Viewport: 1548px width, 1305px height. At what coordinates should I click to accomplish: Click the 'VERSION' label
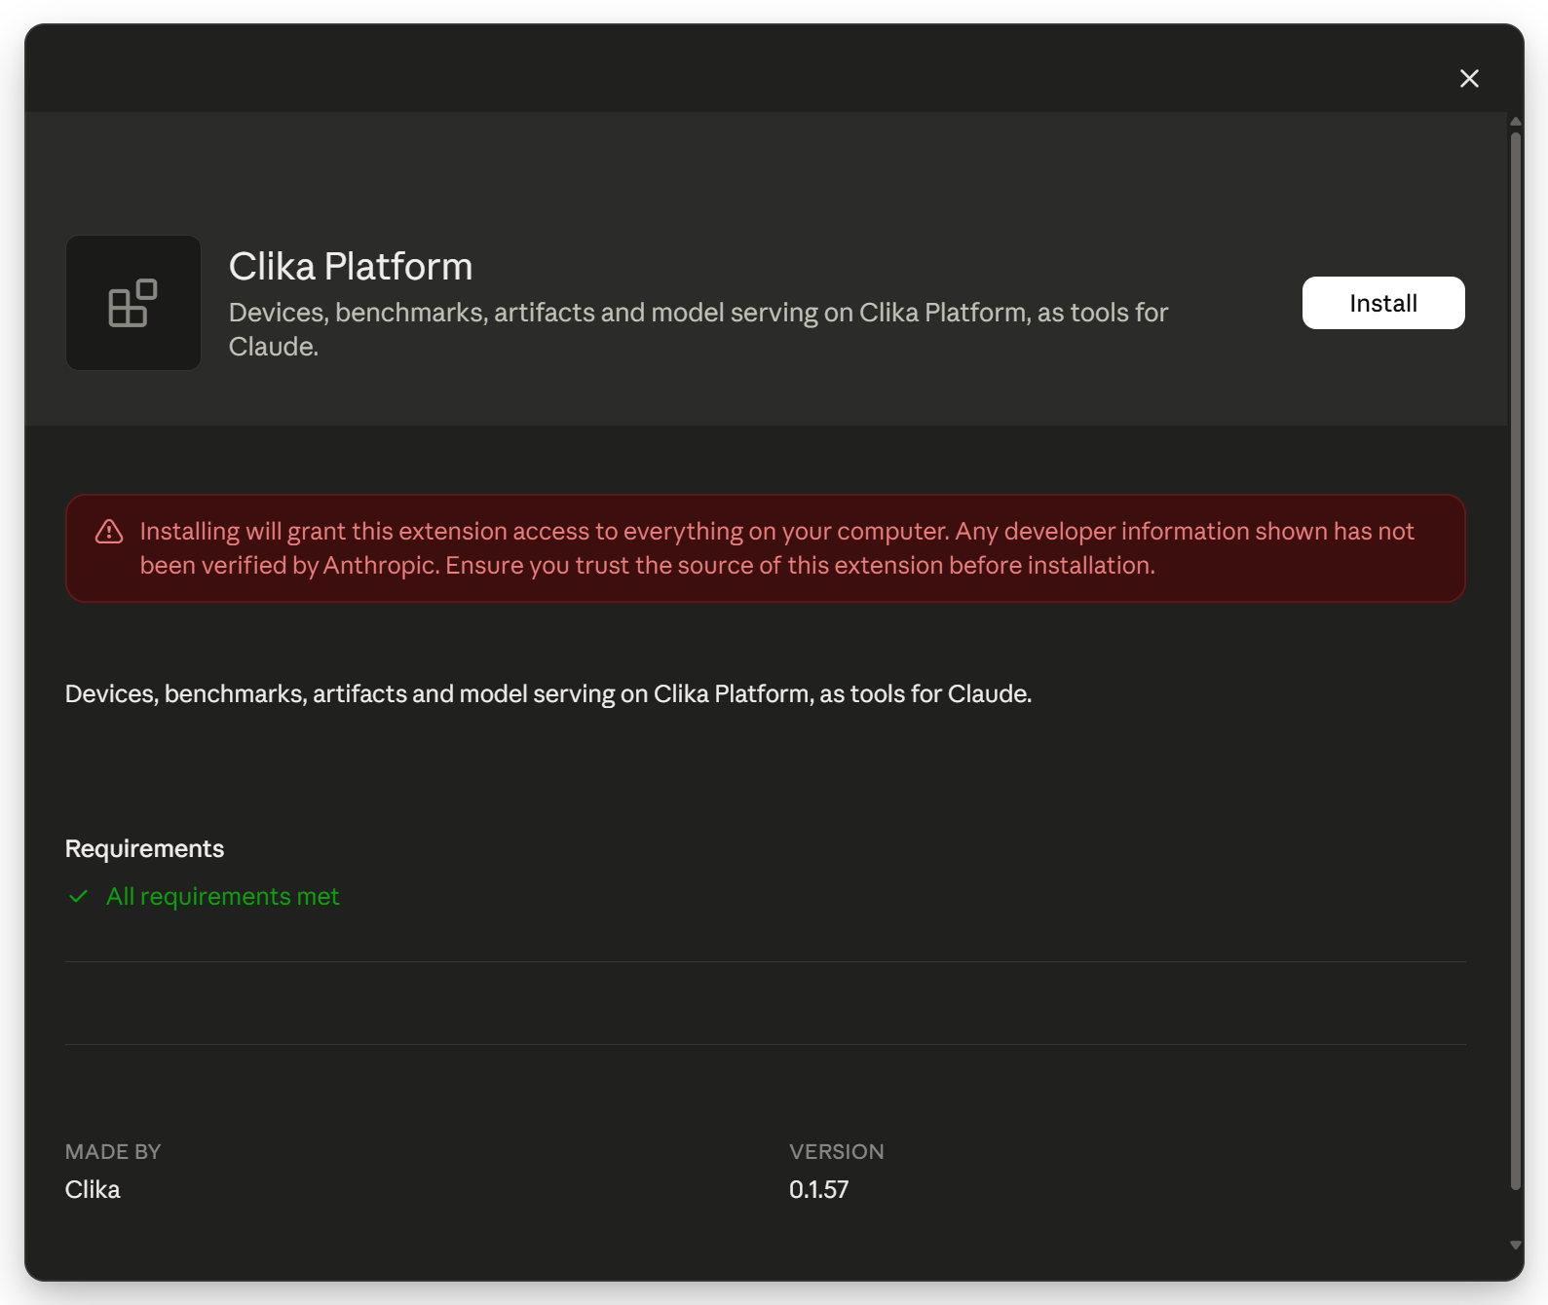tap(837, 1151)
